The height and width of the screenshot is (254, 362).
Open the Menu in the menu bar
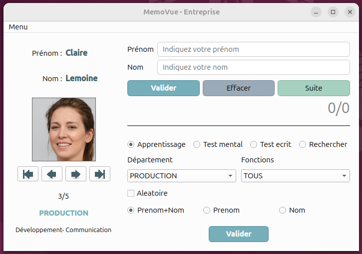click(18, 27)
